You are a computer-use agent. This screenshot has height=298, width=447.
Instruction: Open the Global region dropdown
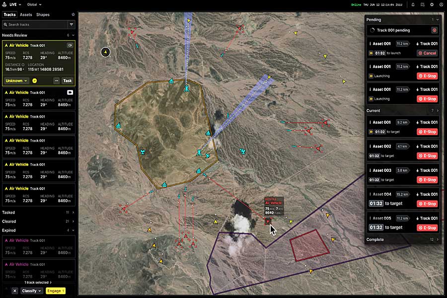pos(34,4)
